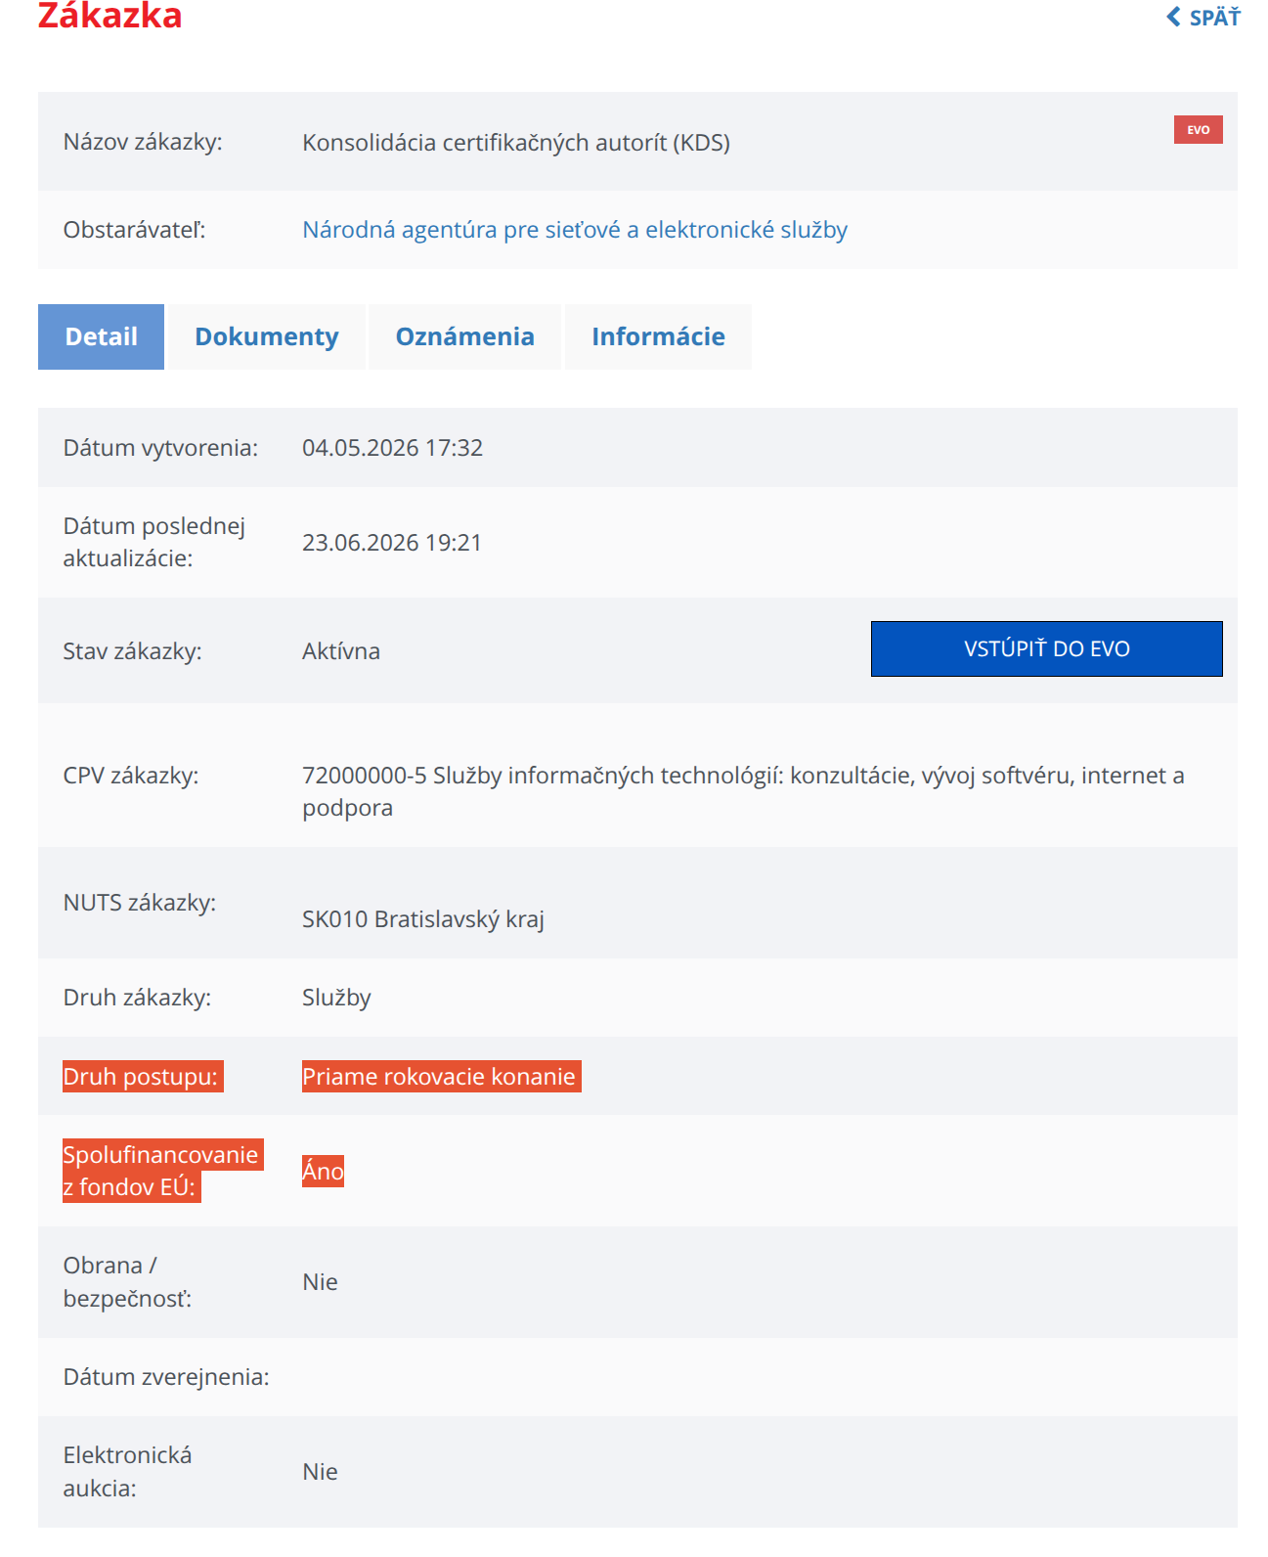Click the highlighted Spolufinancovanie z fondov EÚ label
This screenshot has width=1268, height=1557.
(x=162, y=1171)
